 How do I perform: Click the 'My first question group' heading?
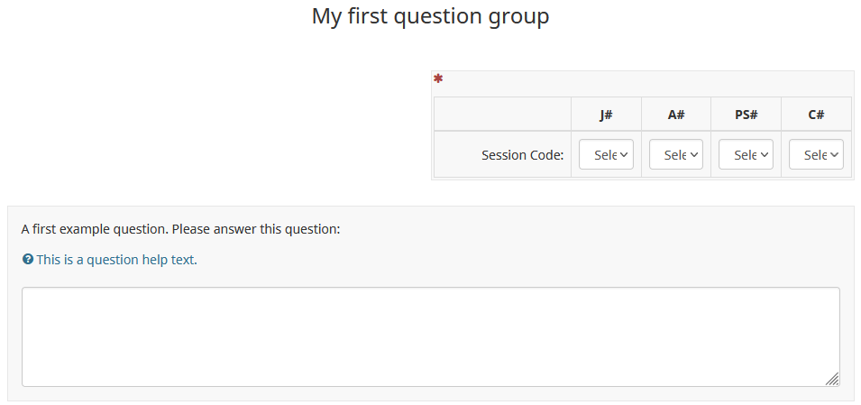point(430,16)
